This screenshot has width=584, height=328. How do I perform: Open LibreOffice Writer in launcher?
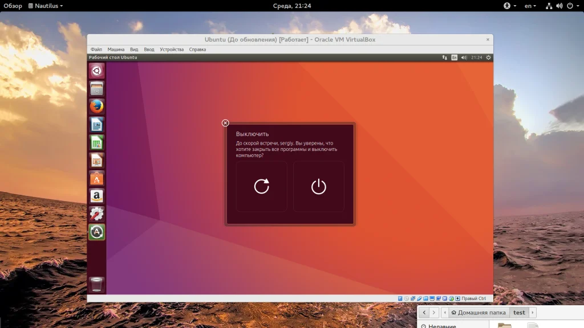[97, 124]
